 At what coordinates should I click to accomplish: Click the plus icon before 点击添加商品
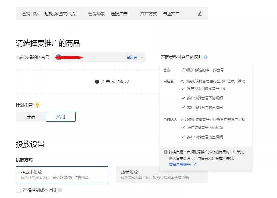(97, 82)
